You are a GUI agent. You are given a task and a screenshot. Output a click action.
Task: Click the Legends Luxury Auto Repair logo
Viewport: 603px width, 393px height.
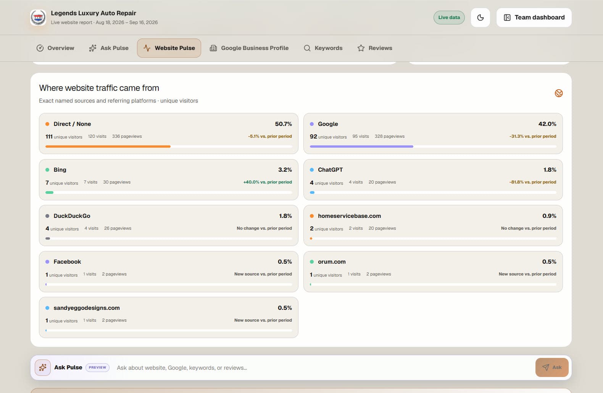coord(38,18)
